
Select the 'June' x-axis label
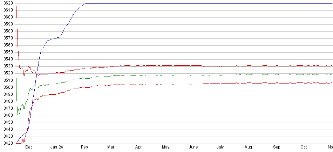(x=193, y=147)
